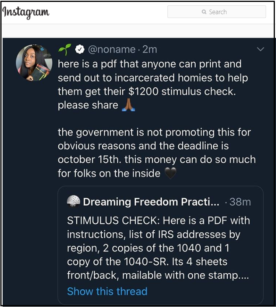This screenshot has width=276, height=307.
Task: Click the 'october 15th' deadline text line
Action: (157, 160)
